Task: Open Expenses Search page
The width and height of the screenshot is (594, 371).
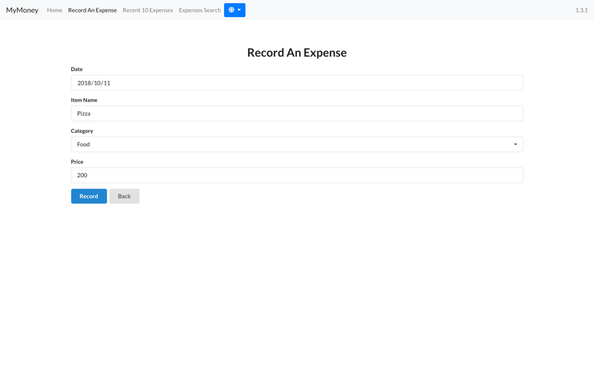Action: (200, 10)
